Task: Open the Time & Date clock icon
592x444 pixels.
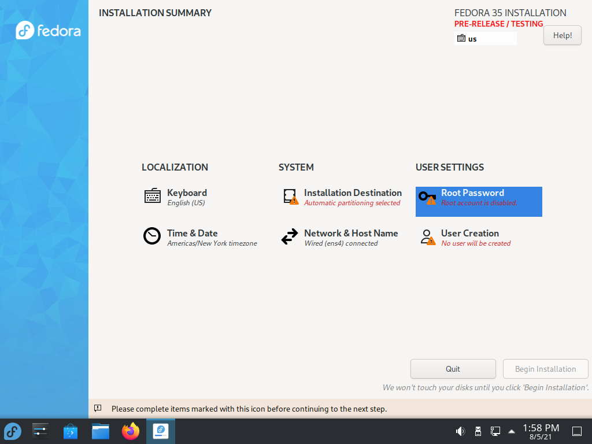Action: coord(152,236)
